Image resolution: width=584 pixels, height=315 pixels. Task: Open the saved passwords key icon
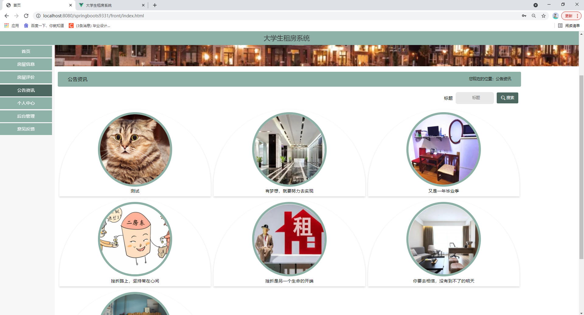pyautogui.click(x=524, y=16)
